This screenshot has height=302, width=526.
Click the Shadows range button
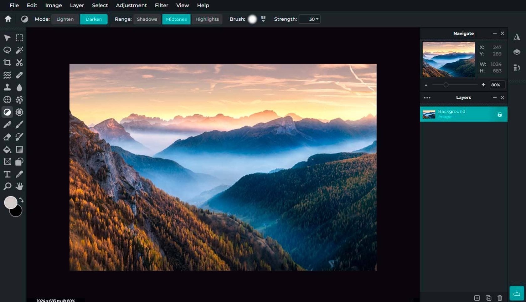(147, 19)
